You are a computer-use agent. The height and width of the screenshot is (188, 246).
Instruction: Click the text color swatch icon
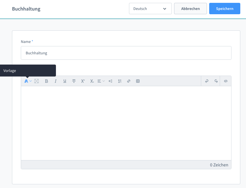point(37,81)
